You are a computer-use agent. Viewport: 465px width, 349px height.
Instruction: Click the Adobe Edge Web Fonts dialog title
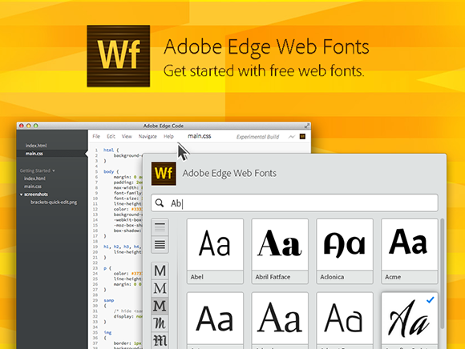point(229,174)
